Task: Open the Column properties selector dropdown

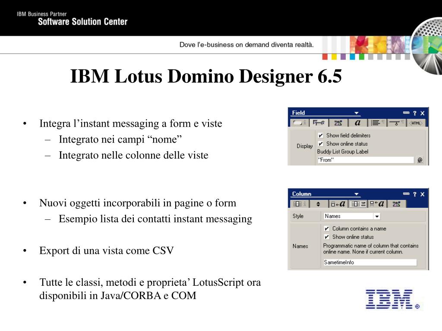Action: tap(357, 194)
